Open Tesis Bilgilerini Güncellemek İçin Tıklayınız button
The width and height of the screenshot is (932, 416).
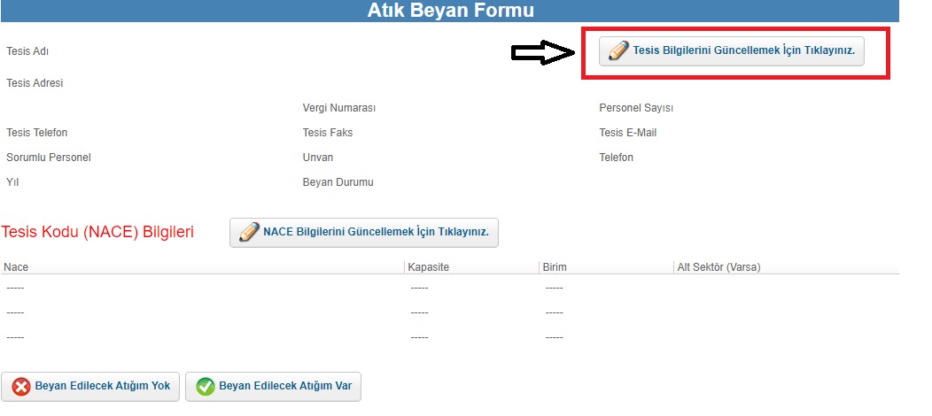(x=731, y=51)
